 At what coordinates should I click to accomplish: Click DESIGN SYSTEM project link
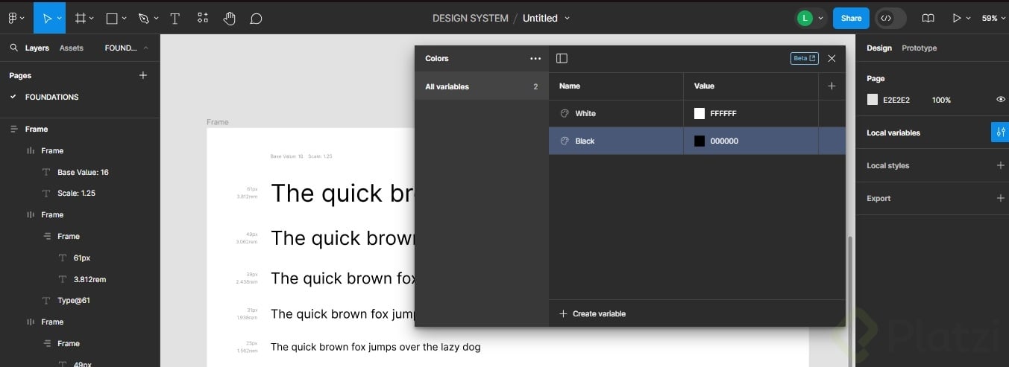point(470,18)
